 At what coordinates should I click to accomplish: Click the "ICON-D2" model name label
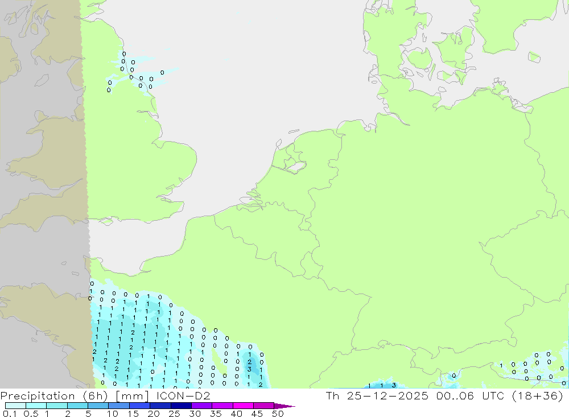[183, 395]
